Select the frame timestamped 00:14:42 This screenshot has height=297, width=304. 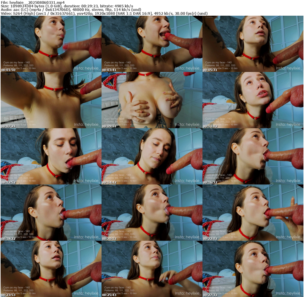[152, 156]
